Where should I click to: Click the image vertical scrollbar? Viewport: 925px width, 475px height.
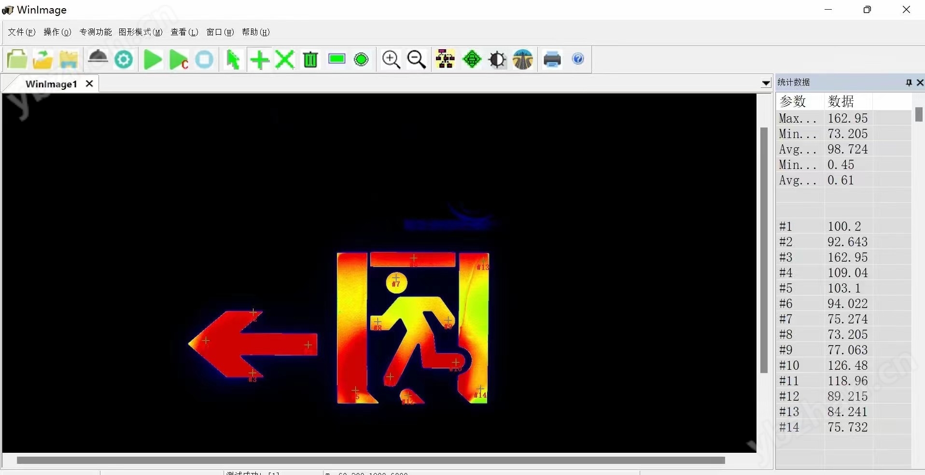(764, 250)
